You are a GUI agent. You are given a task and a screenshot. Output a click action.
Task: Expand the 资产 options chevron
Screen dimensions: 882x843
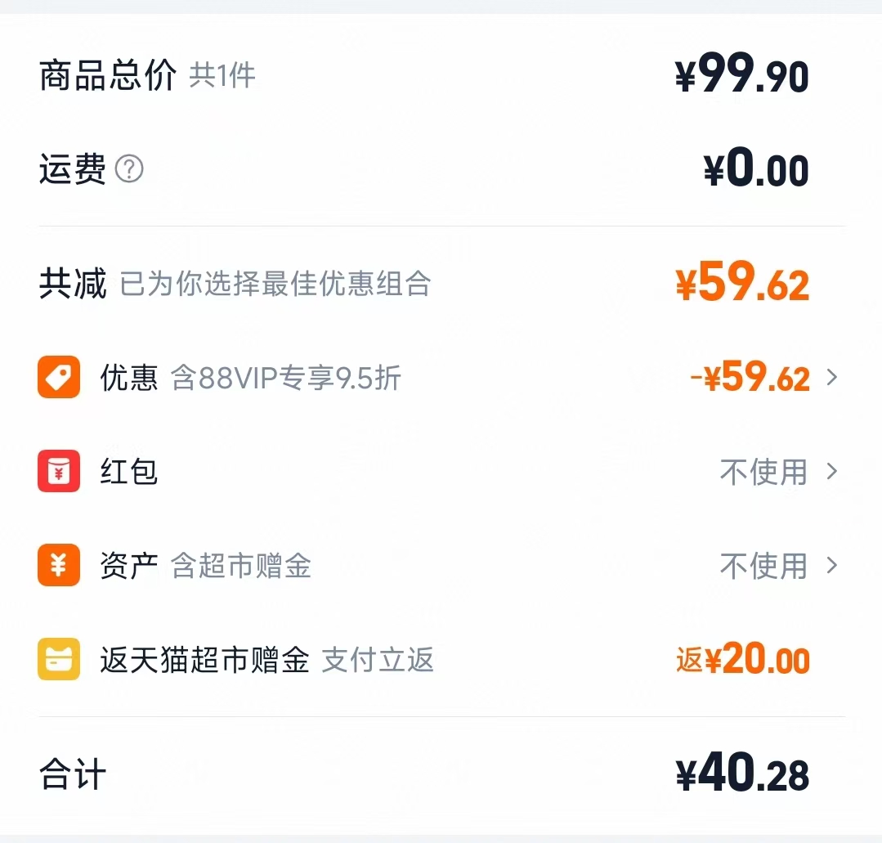pos(833,566)
